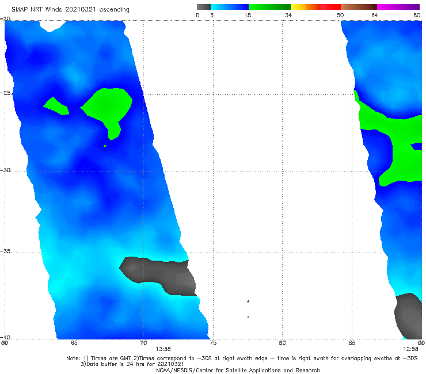Image resolution: width=426 pixels, height=374 pixels.
Task: Click the dark gray area in right swath bottom
Action: click(x=408, y=315)
